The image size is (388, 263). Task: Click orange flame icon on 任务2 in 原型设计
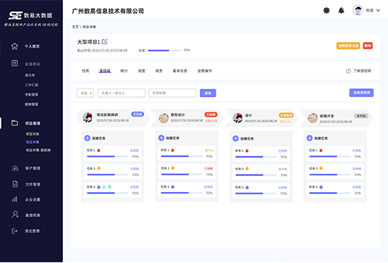pyautogui.click(x=173, y=168)
